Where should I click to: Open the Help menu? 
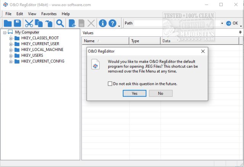click(66, 14)
